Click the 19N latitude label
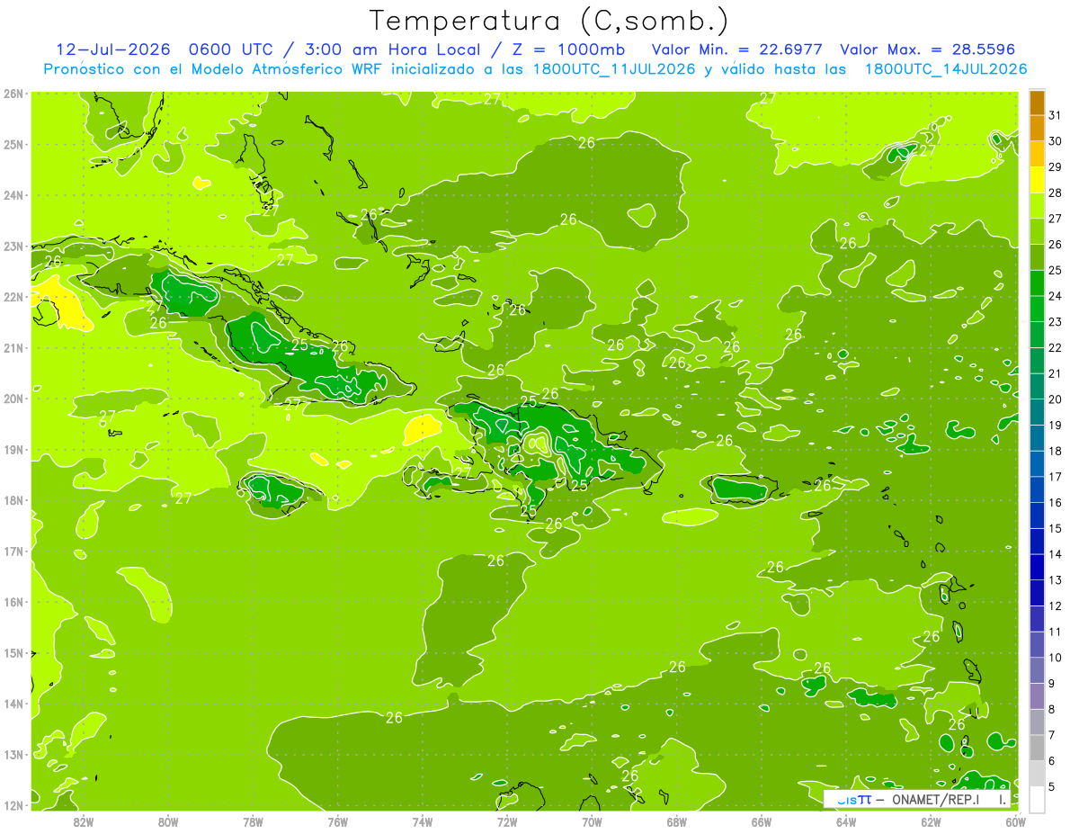1079x834 pixels. coord(13,449)
